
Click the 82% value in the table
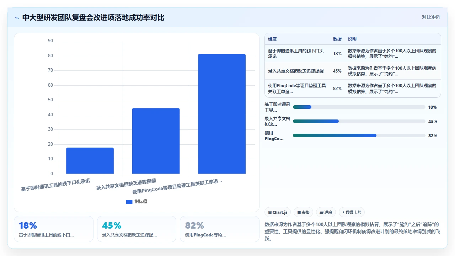coord(337,89)
